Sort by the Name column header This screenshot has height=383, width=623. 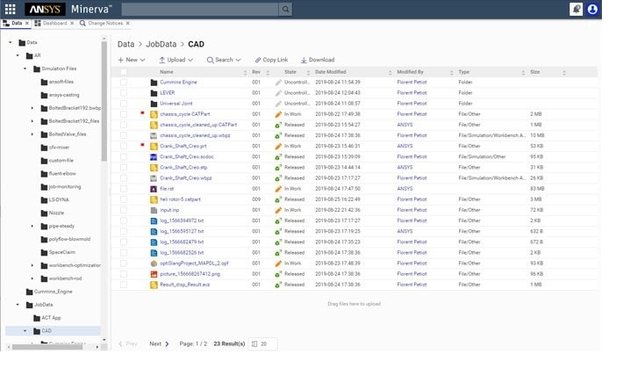167,72
